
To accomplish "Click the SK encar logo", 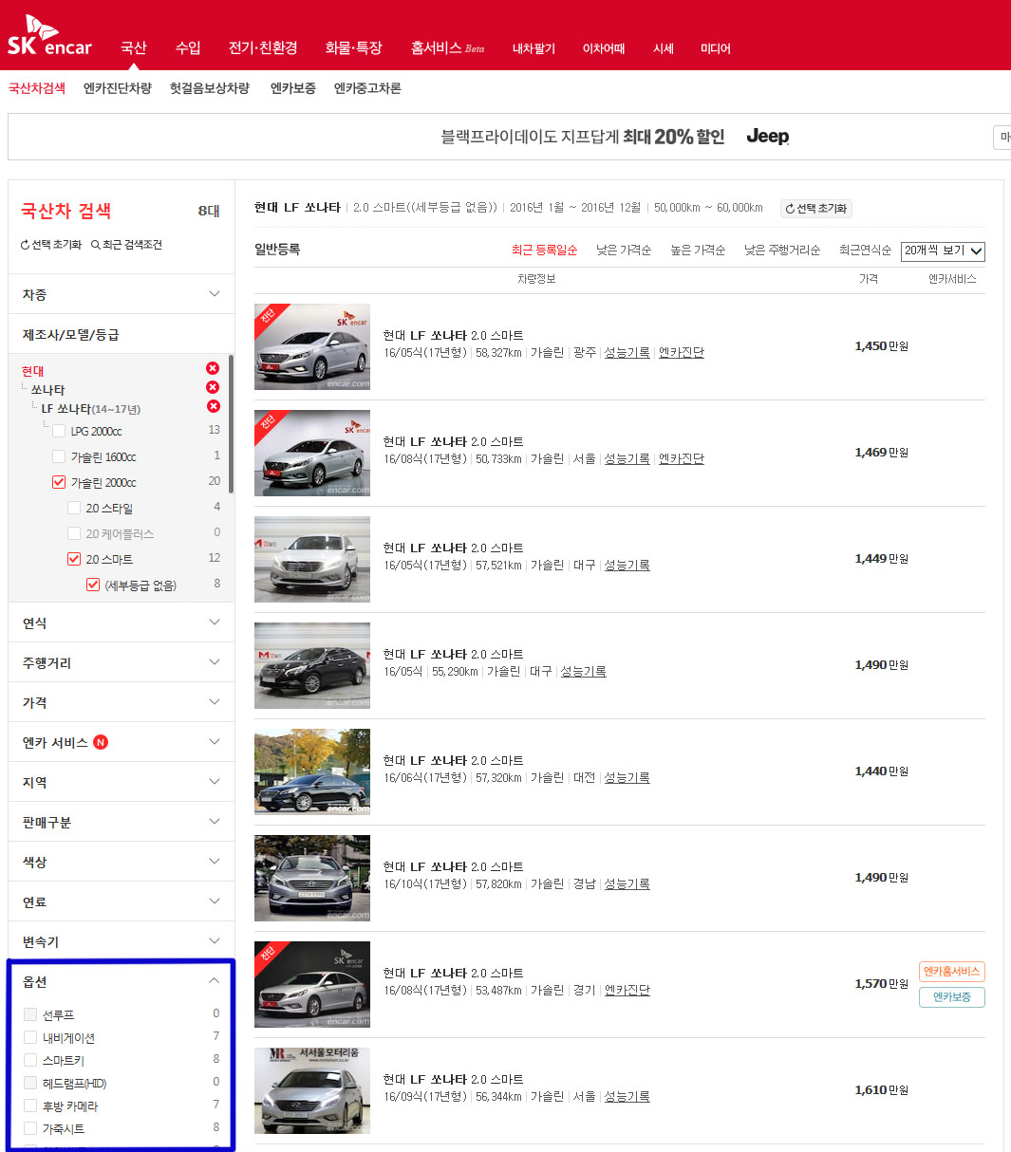I will (50, 36).
